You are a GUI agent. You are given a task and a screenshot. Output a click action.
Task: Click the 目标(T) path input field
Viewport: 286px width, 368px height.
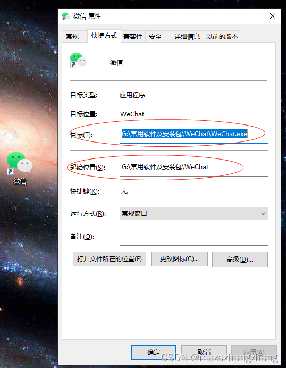[194, 136]
